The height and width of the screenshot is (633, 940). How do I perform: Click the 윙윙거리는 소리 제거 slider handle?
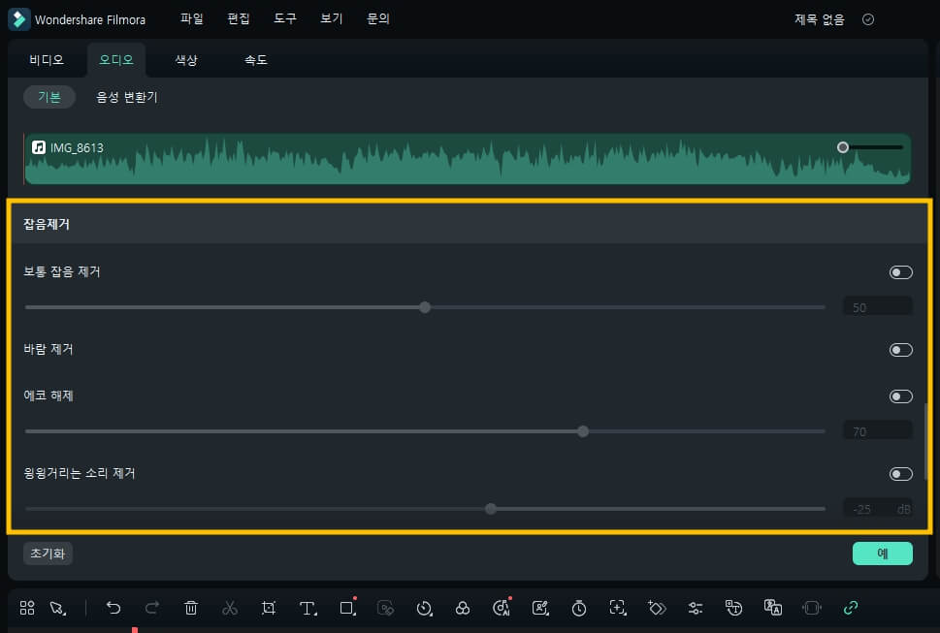coord(491,509)
